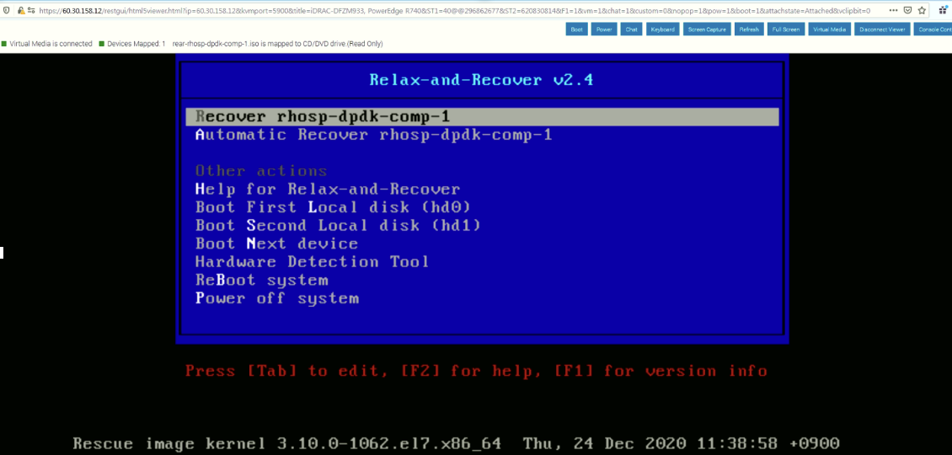Select 'Automatic Recover rhosp-dpdk-comp-1' entry
This screenshot has width=952, height=455.
[x=373, y=135]
